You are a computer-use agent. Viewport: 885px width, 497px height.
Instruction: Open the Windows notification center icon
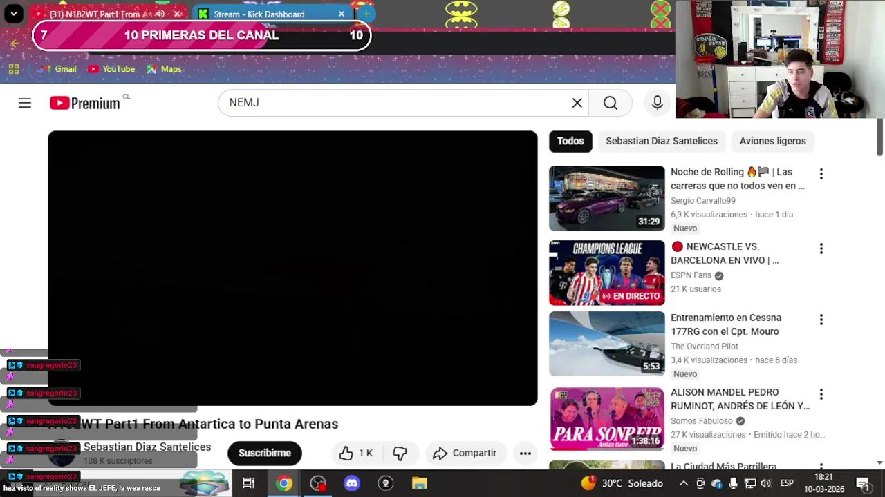[x=863, y=483]
